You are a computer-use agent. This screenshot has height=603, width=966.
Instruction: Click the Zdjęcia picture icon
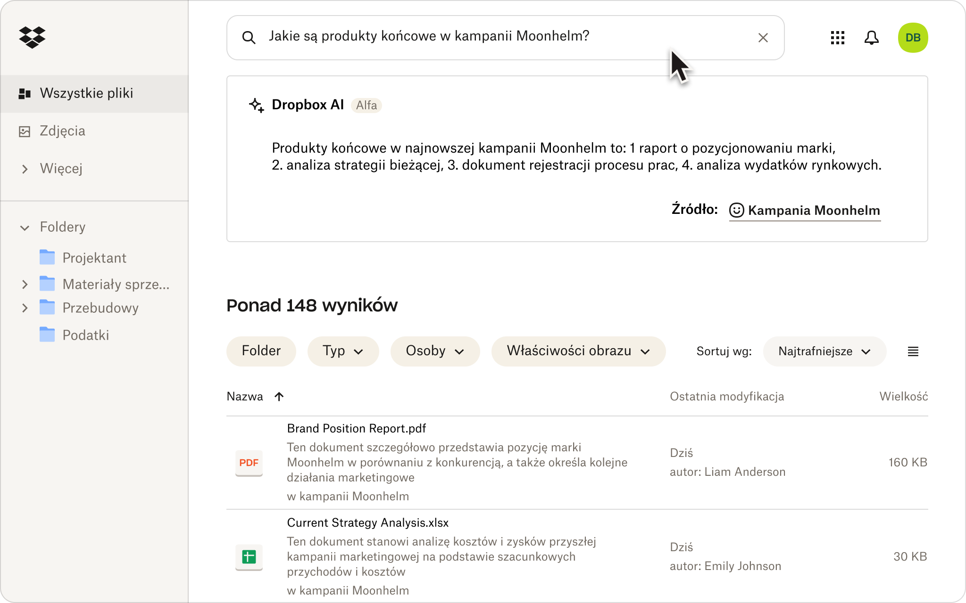click(25, 131)
